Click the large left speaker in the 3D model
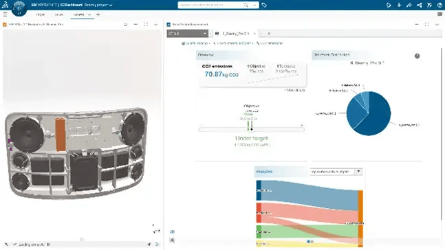 [27, 134]
